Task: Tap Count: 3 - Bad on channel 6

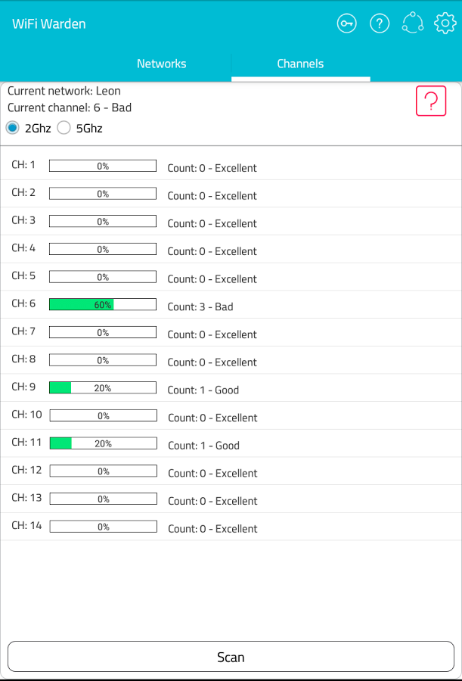Action: [200, 306]
